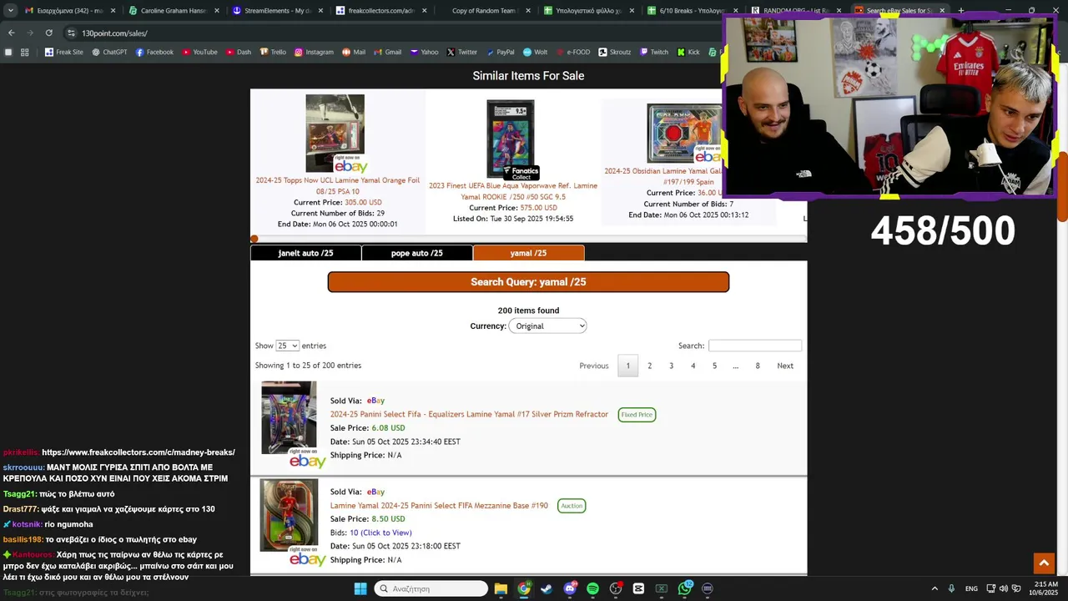Open the Kick bookmark
The height and width of the screenshot is (601, 1068).
688,52
